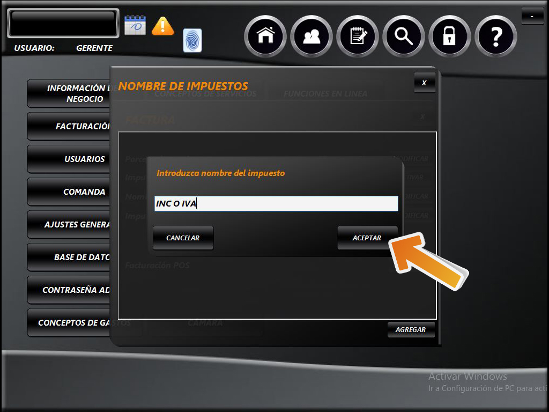Click the tax name input field
The height and width of the screenshot is (412, 549).
tap(276, 204)
